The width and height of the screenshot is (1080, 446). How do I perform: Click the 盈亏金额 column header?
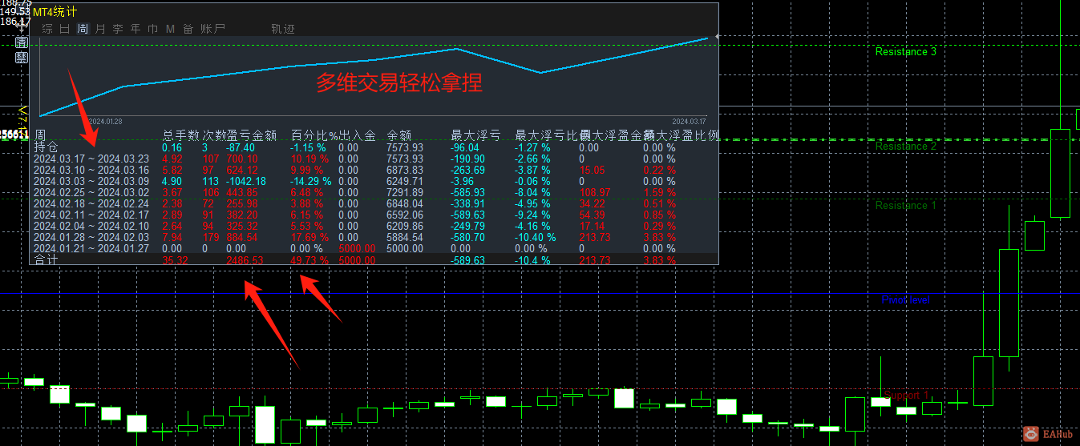(252, 135)
